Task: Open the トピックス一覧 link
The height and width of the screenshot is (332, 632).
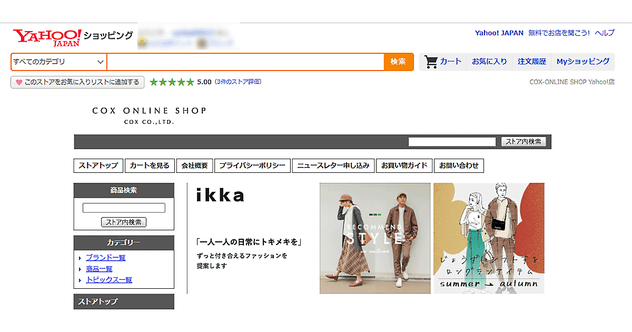Action: pyautogui.click(x=109, y=280)
